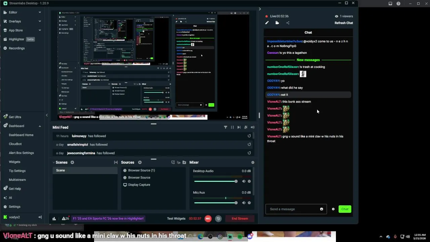
Task: Open scene transitions editor icon
Action: [x=116, y=162]
